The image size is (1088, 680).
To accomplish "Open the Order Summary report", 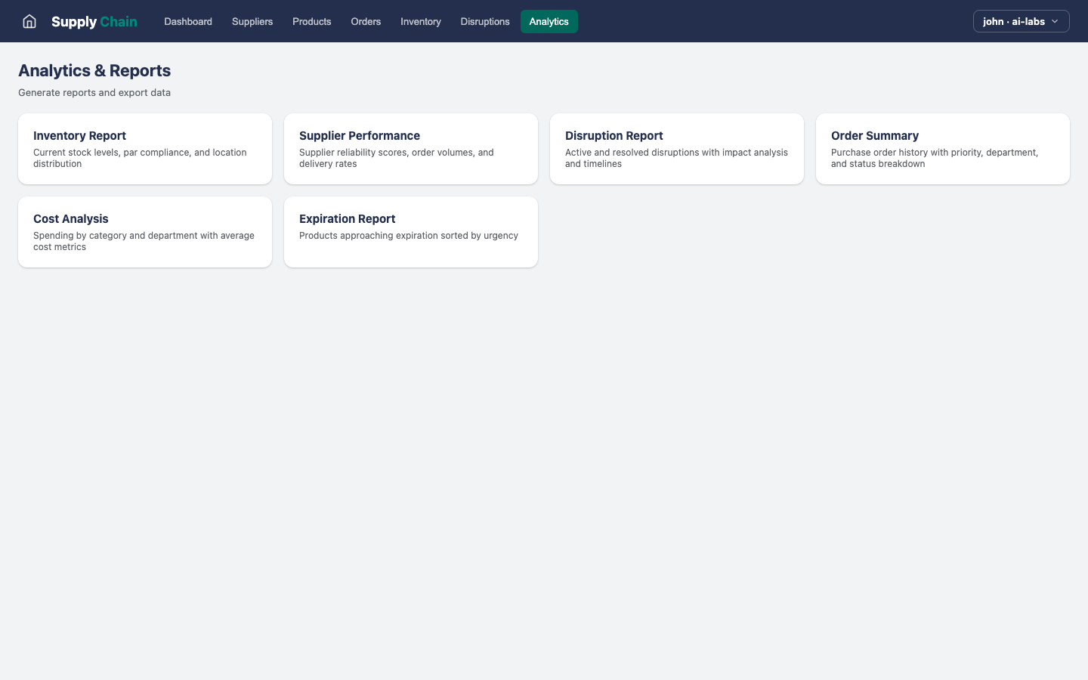I will pos(942,148).
